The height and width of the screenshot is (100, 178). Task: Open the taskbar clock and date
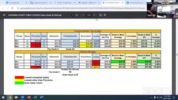pyautogui.click(x=167, y=97)
